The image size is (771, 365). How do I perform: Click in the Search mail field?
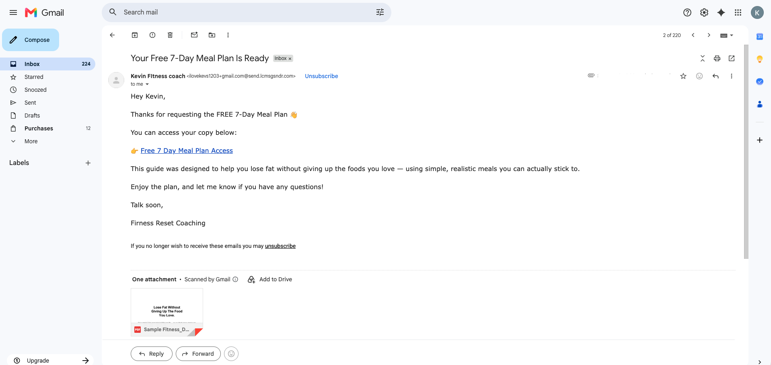click(247, 12)
